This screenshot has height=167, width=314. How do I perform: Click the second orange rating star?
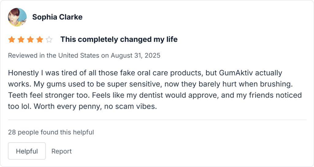21,39
